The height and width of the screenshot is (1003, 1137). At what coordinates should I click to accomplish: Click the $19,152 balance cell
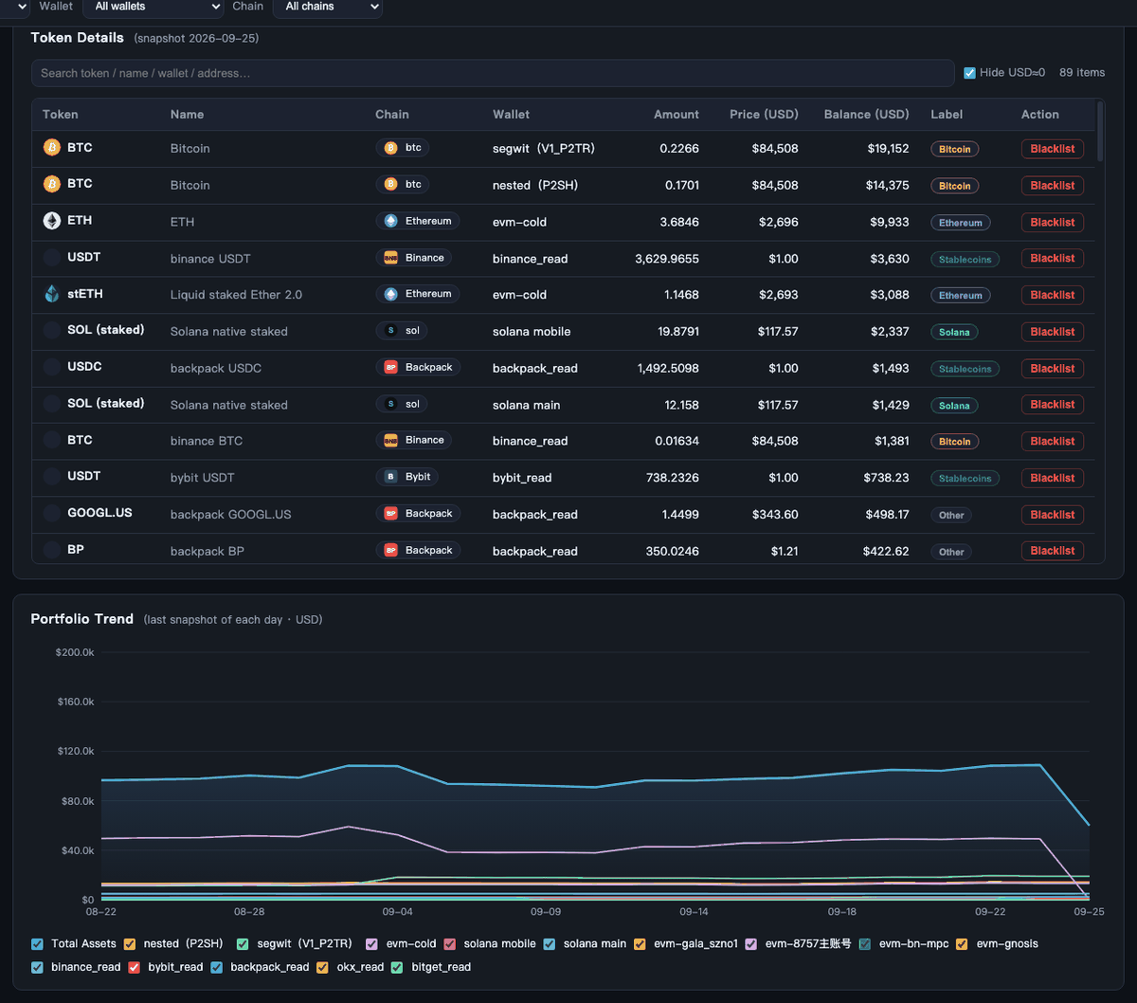(888, 149)
